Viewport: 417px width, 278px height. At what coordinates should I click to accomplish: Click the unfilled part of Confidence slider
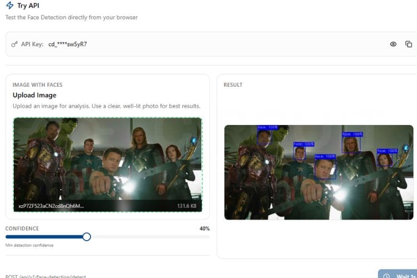click(150, 237)
